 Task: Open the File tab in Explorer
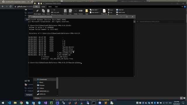pos(37,7)
